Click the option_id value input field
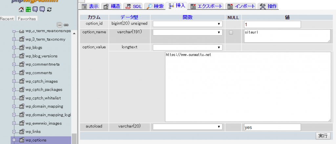 tap(272, 25)
